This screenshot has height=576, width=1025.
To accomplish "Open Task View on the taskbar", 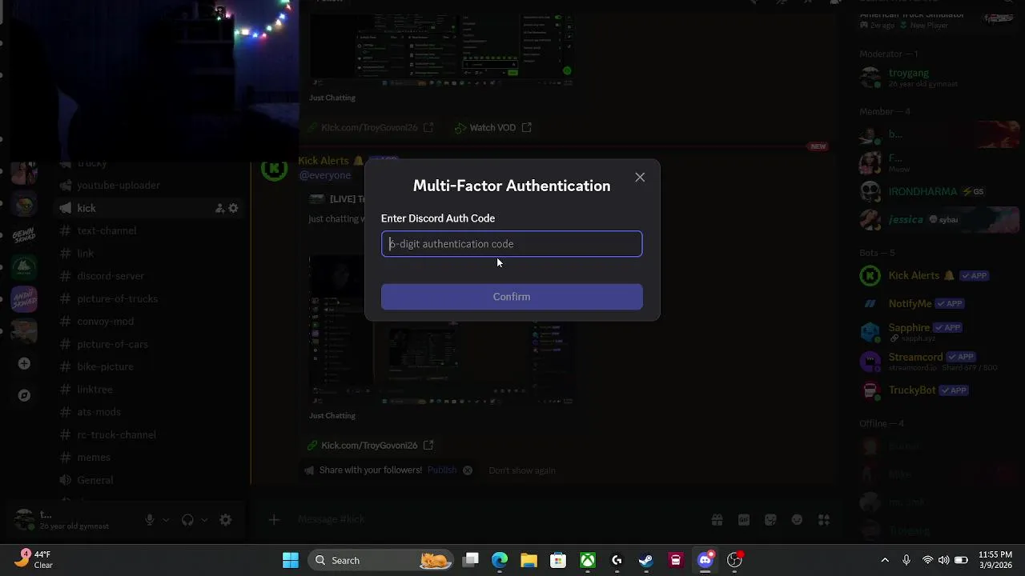I will coord(471,561).
